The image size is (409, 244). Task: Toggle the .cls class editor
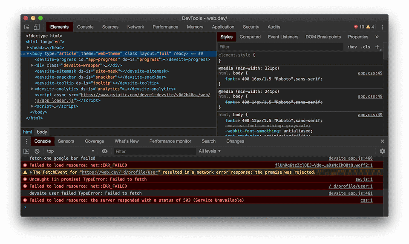coord(366,47)
